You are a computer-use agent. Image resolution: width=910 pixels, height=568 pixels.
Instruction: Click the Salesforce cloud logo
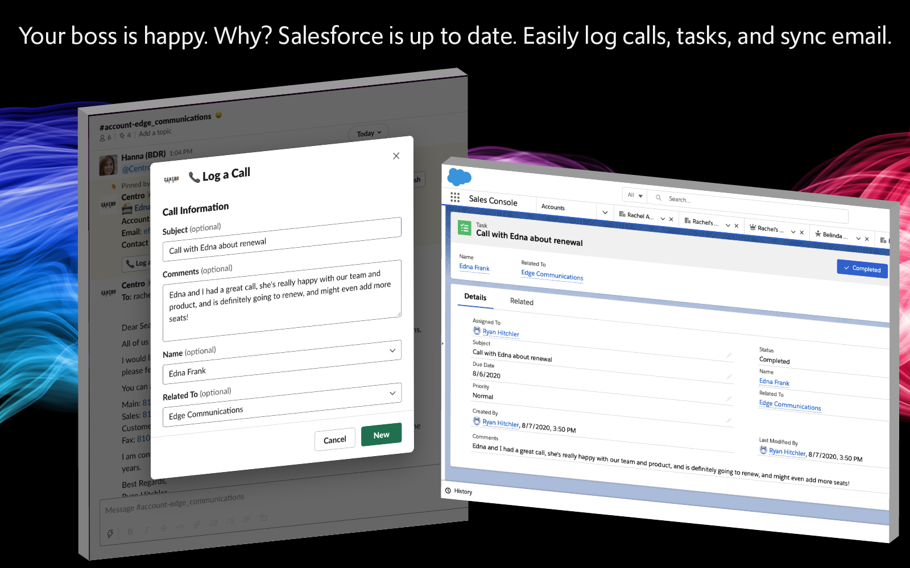click(459, 177)
